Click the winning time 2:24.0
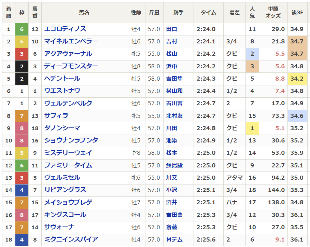The image size is (310, 247). (206, 29)
